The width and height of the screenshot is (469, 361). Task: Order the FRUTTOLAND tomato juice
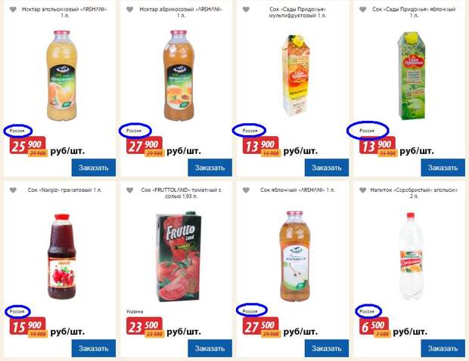(x=210, y=348)
